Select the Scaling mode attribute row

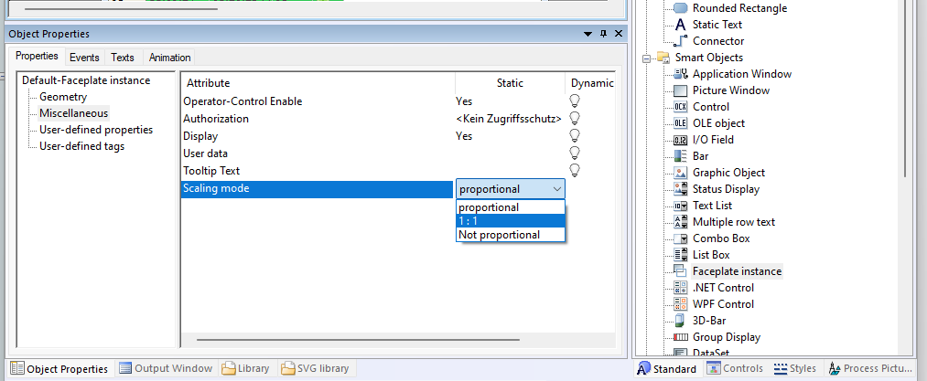coord(318,189)
